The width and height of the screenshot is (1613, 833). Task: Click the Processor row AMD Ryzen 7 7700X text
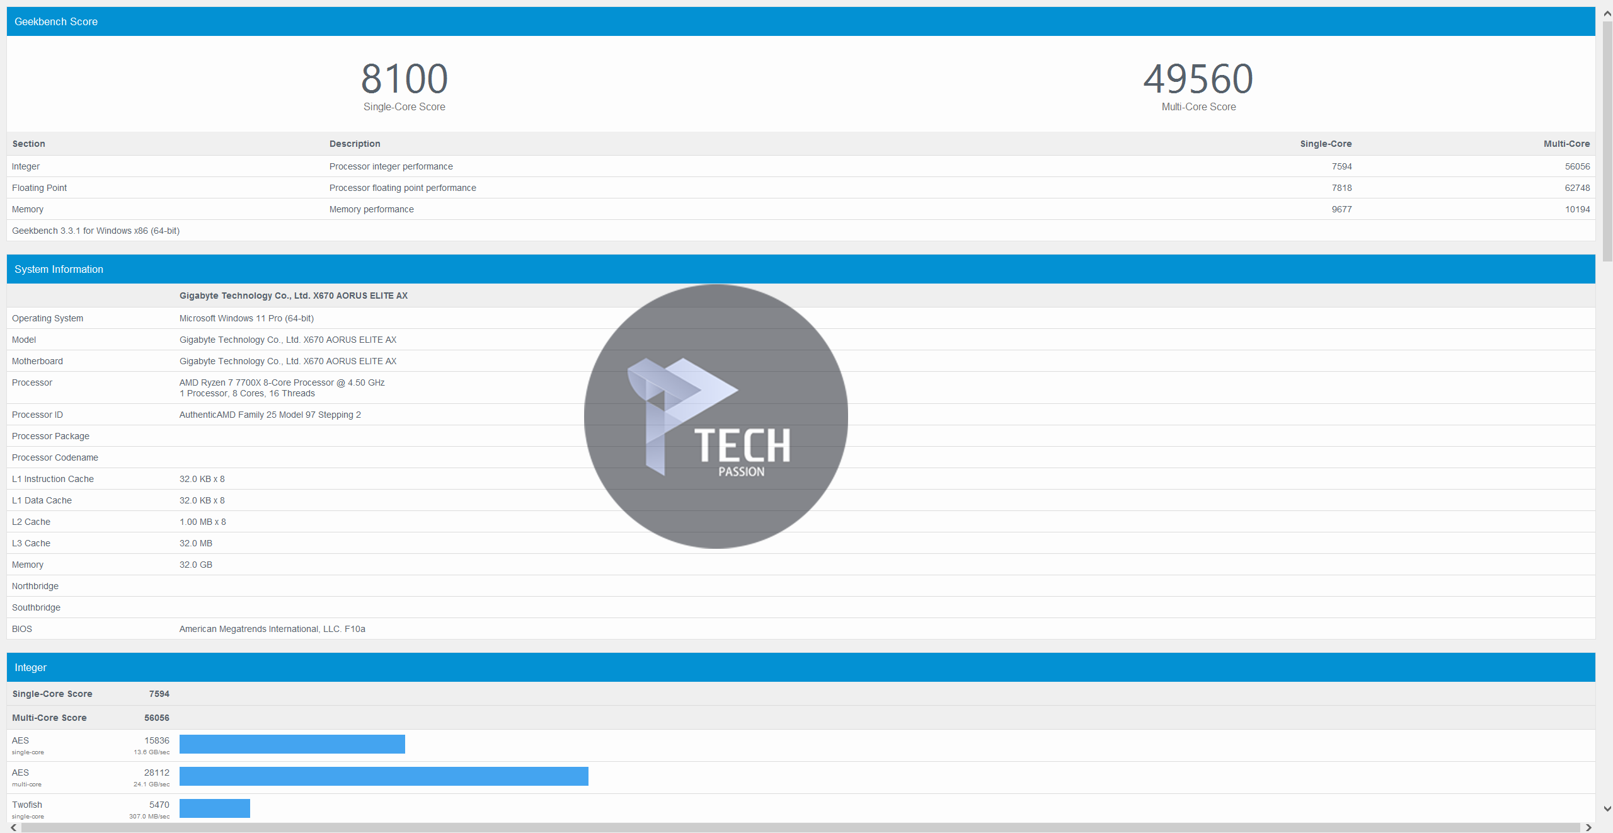pos(282,382)
